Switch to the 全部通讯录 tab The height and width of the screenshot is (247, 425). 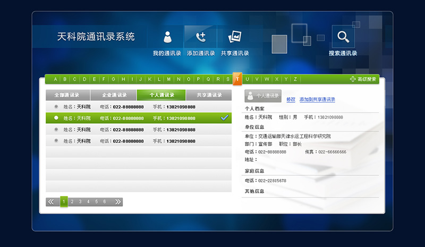click(x=67, y=95)
